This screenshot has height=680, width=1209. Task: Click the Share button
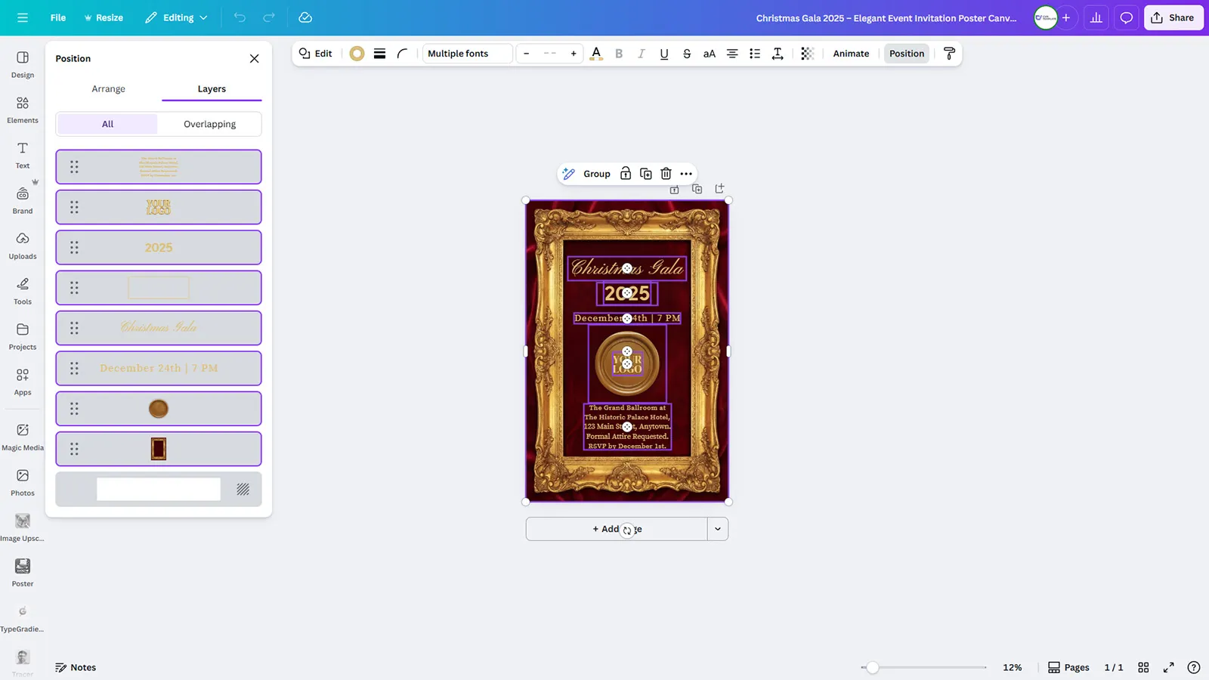1173,17
